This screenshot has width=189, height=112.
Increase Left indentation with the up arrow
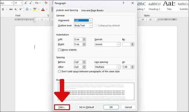click(84, 38)
